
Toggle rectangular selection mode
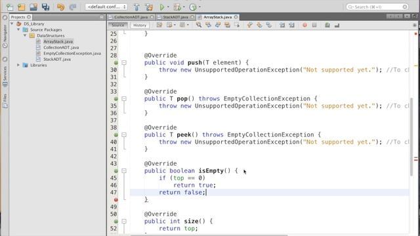(237, 25)
